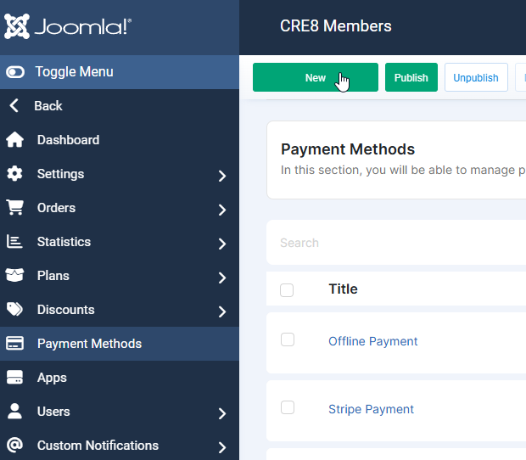Click Toggle Menu label
526x460 pixels.
pyautogui.click(x=74, y=72)
